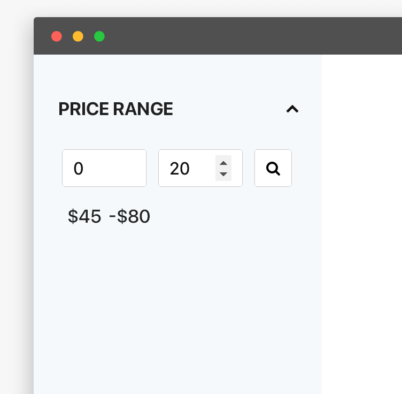Click the desktop background outside the window

[x=16, y=214]
